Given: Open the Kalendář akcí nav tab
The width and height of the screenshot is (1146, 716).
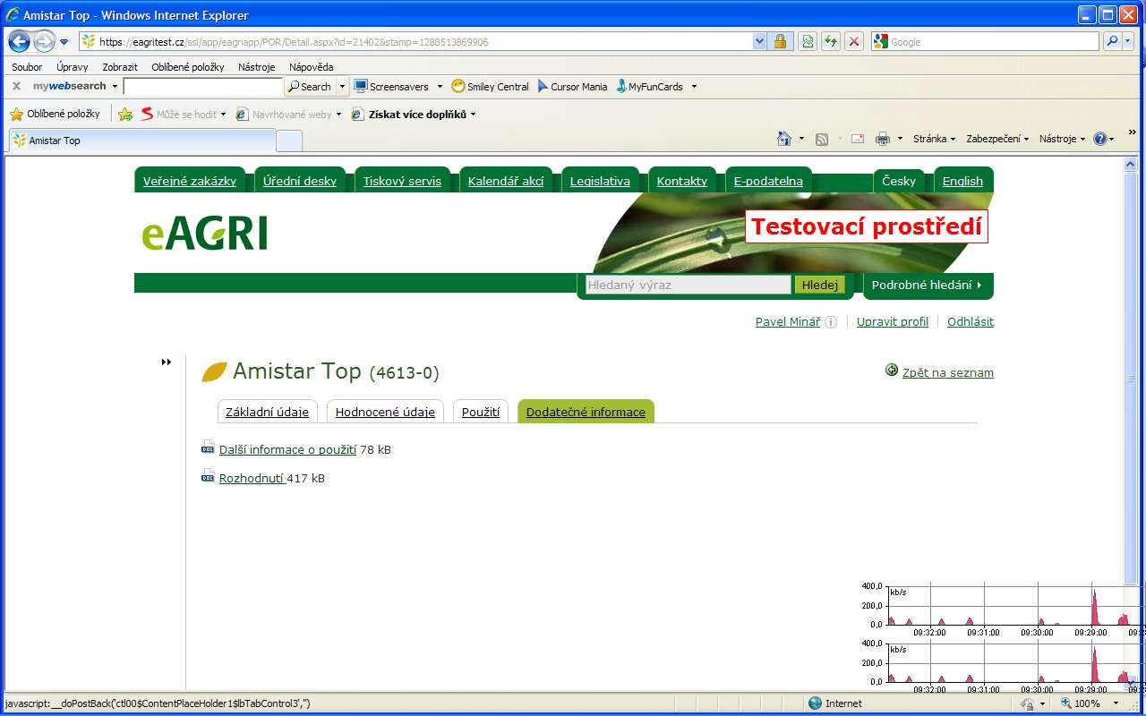Looking at the screenshot, I should coord(506,181).
